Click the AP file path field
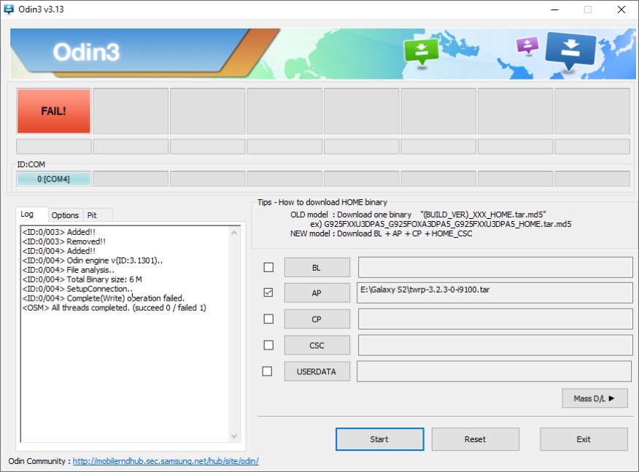The height and width of the screenshot is (472, 639). coord(495,293)
